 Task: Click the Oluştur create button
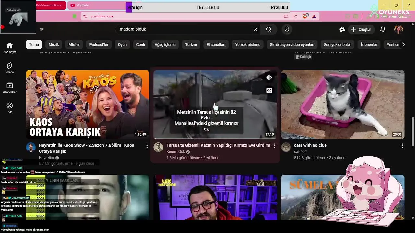pyautogui.click(x=361, y=29)
